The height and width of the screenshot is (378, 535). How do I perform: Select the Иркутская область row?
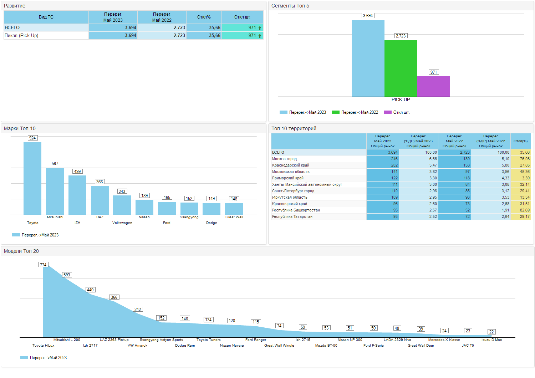click(x=401, y=198)
